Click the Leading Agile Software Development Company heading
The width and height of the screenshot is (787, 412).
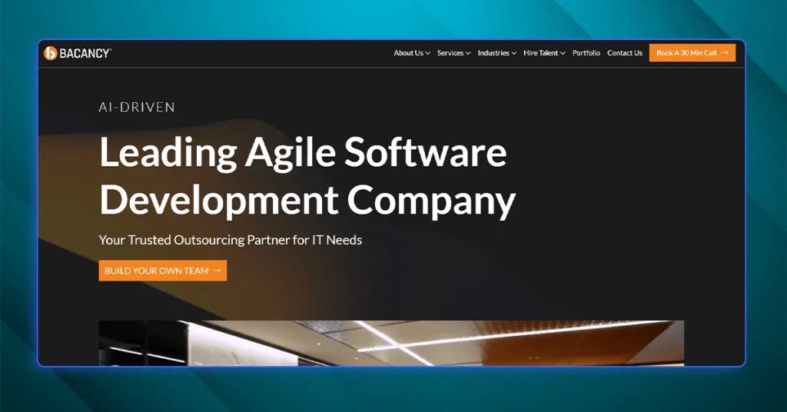coord(306,175)
